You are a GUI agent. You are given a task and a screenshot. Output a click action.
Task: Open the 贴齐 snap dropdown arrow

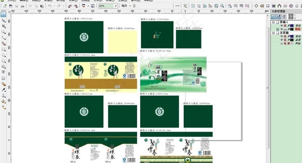[x=130, y=6]
